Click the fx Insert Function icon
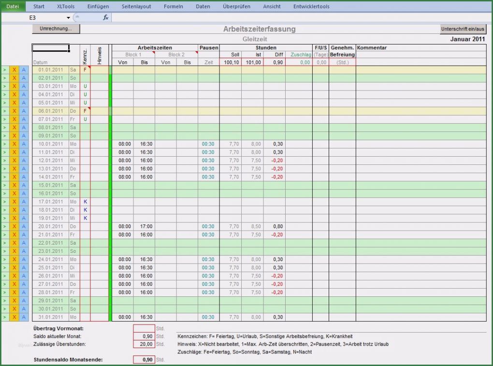The height and width of the screenshot is (366, 493). tap(105, 17)
